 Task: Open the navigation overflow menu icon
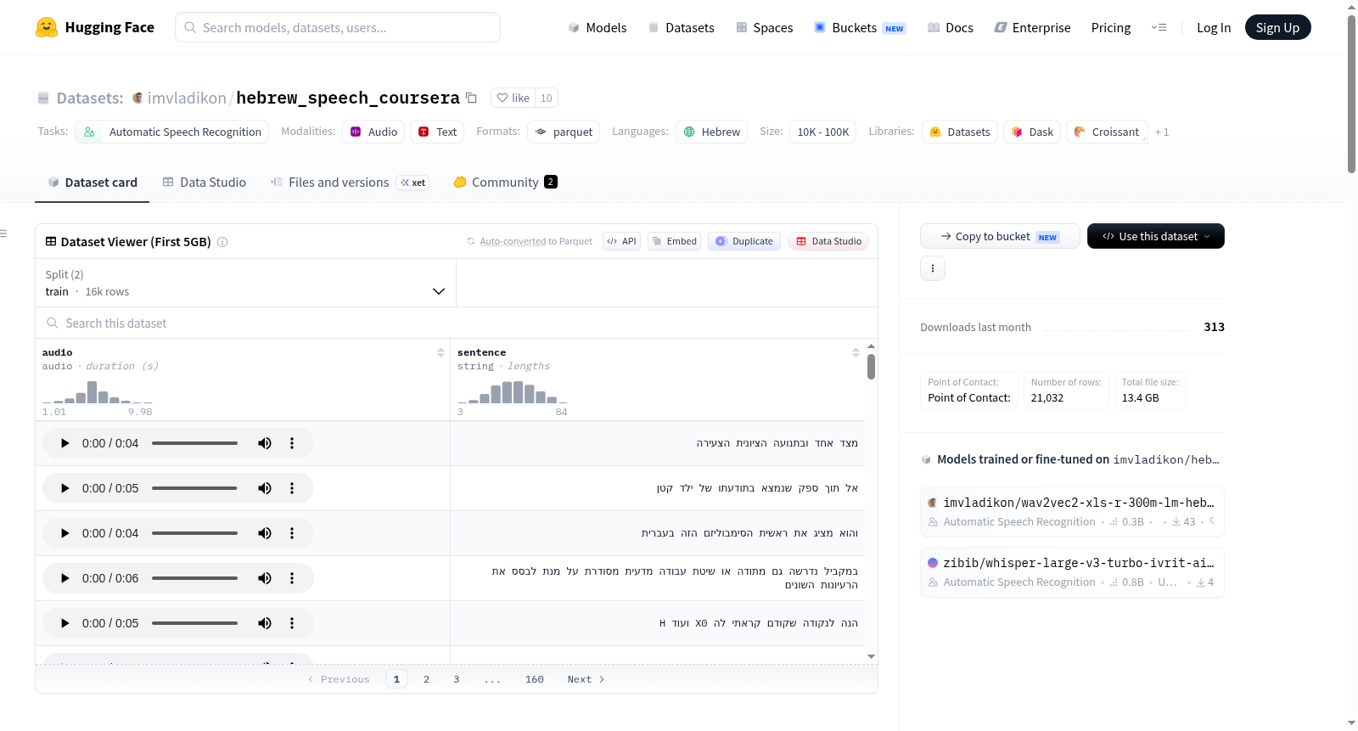tap(1159, 27)
